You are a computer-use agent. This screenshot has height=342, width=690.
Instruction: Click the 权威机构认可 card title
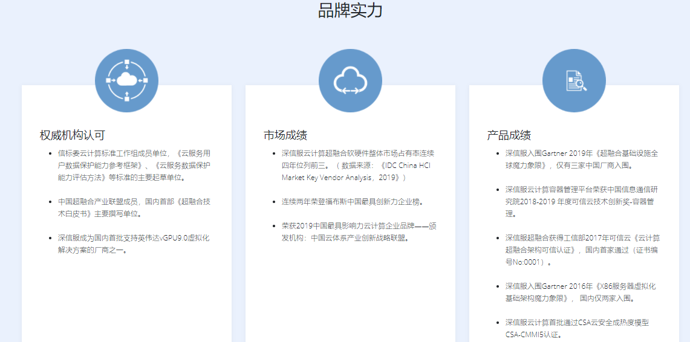pos(73,135)
